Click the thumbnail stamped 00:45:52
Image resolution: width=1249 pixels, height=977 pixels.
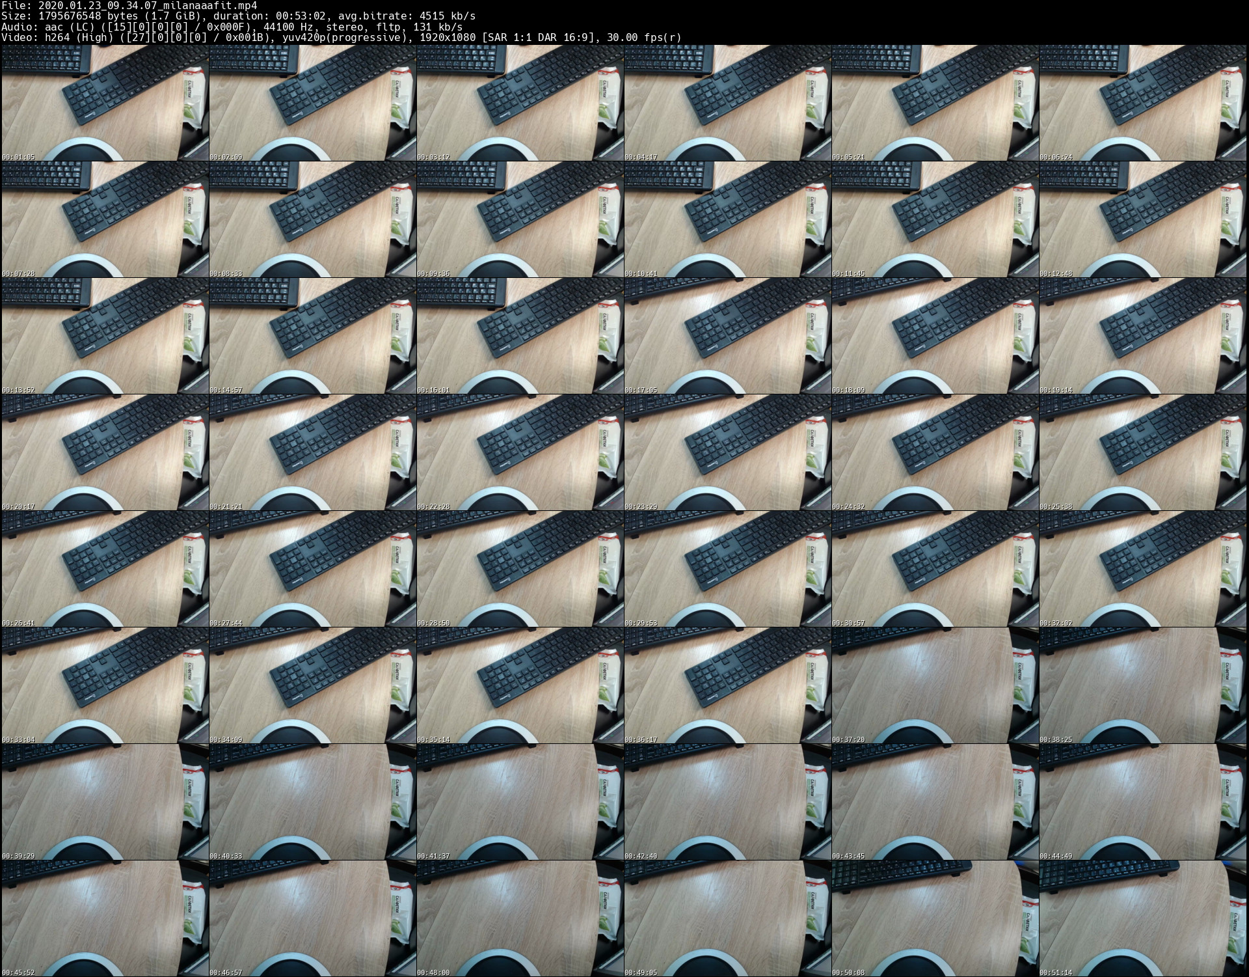click(105, 918)
